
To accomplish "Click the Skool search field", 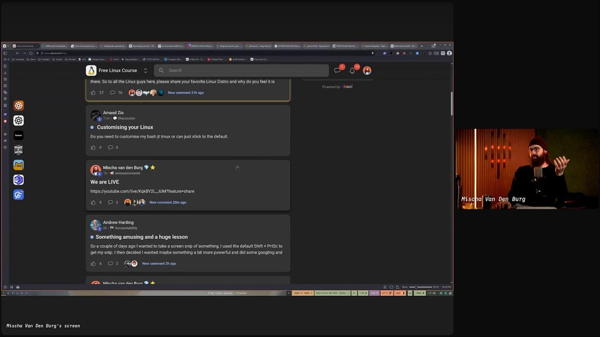I will pos(241,70).
